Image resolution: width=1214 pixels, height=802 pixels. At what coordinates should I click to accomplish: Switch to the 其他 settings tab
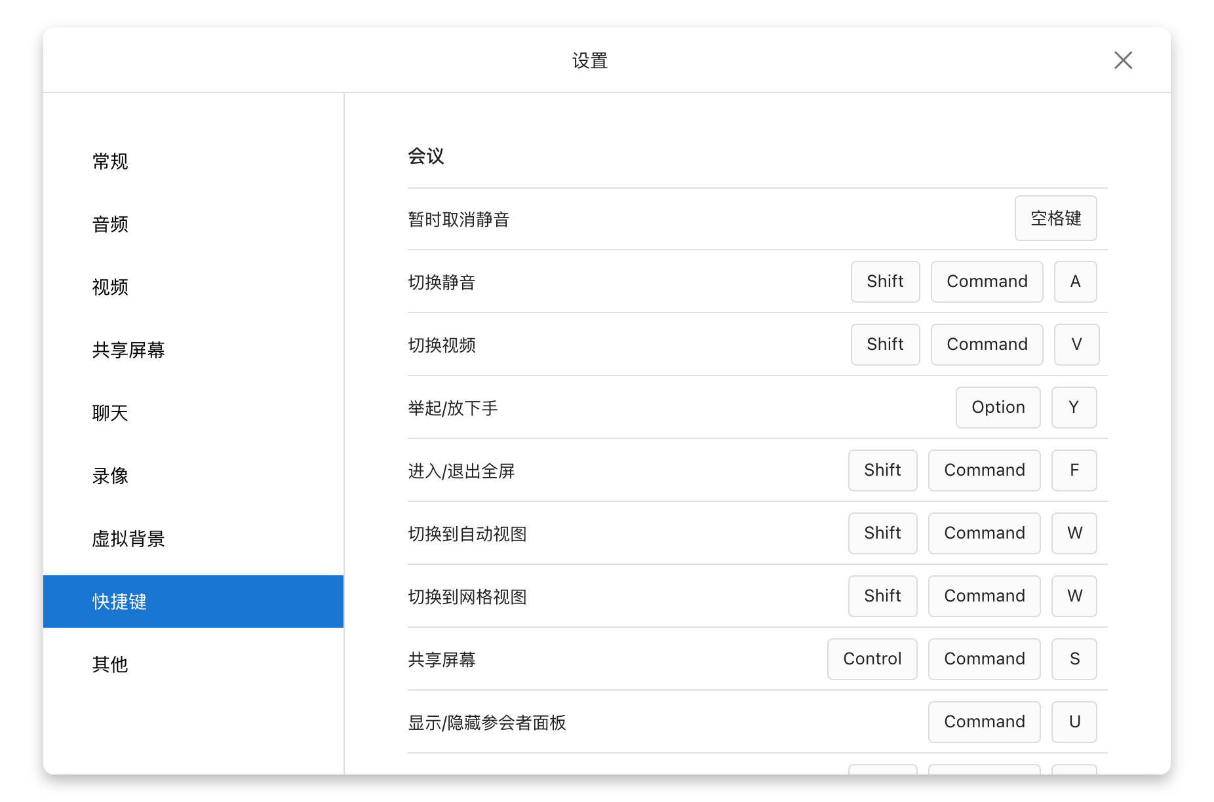110,664
